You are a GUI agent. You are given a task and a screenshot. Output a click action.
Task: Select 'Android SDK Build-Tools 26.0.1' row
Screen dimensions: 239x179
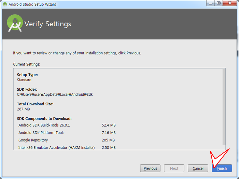pos(67,125)
